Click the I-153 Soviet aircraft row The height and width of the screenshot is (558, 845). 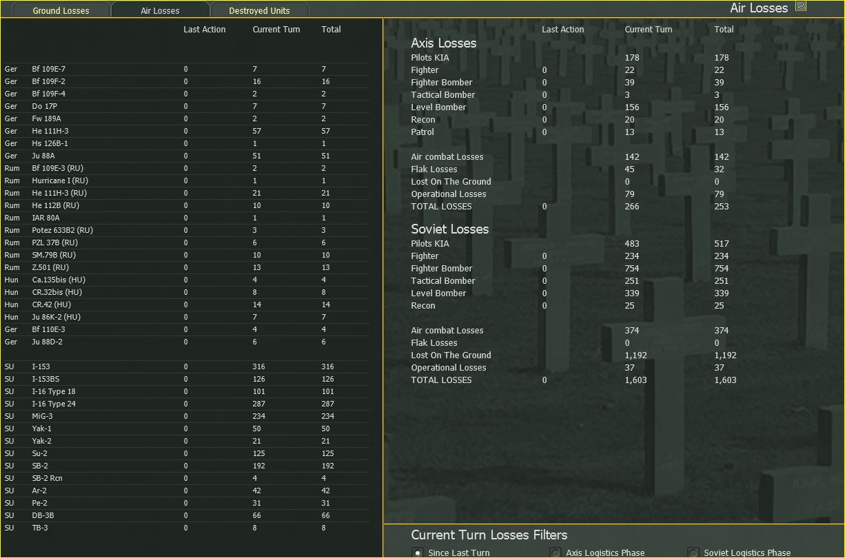(x=186, y=366)
